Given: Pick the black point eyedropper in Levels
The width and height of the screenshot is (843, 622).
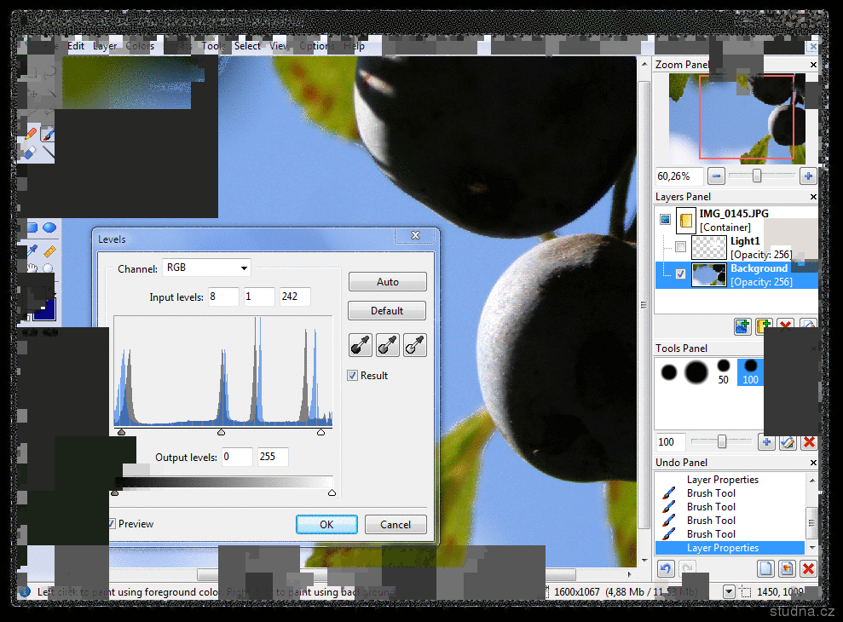Looking at the screenshot, I should pos(360,345).
